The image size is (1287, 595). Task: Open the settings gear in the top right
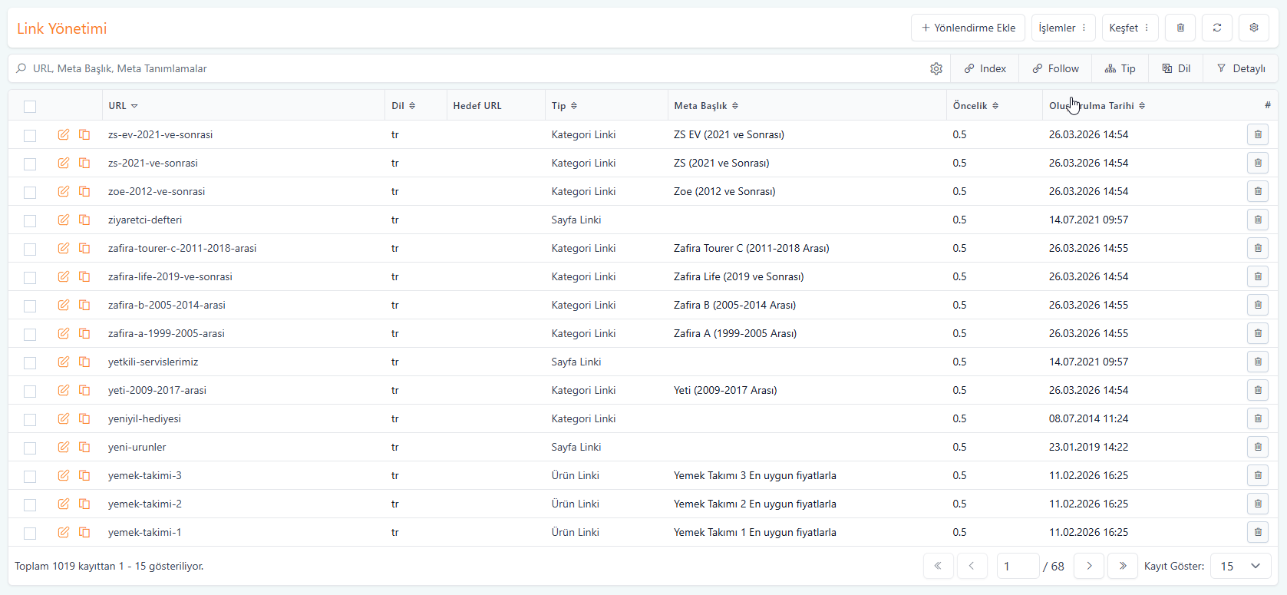[x=1253, y=28]
